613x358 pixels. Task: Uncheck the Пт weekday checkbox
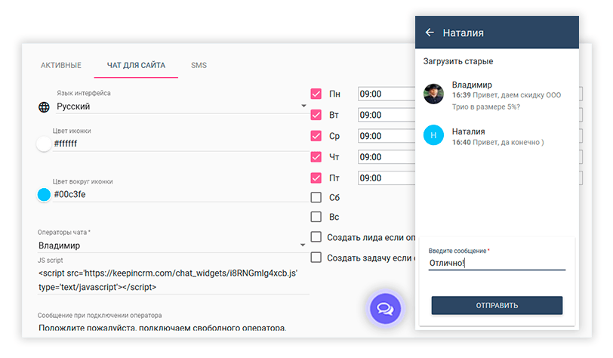click(316, 178)
